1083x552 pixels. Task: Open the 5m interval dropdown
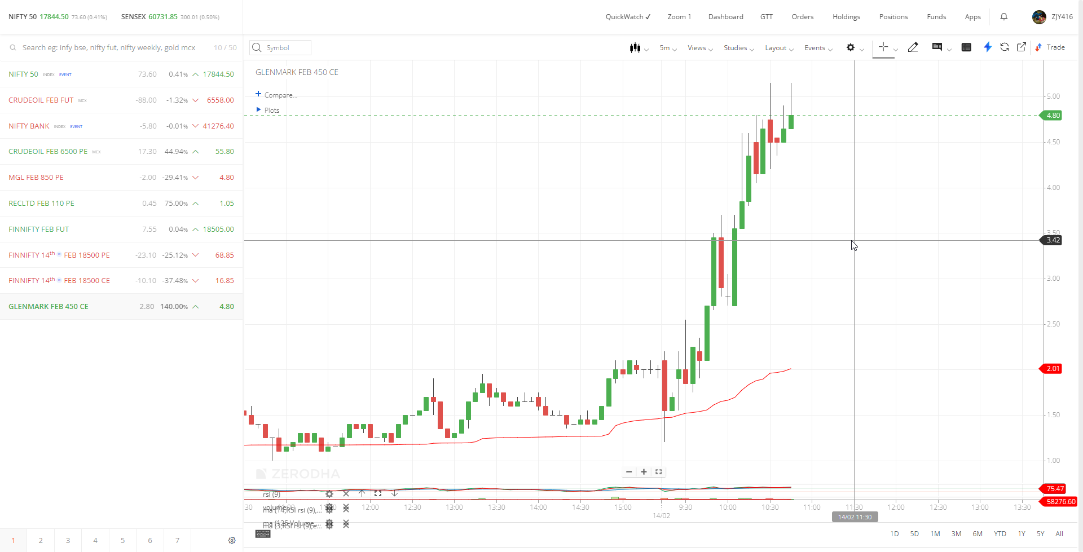click(x=668, y=48)
